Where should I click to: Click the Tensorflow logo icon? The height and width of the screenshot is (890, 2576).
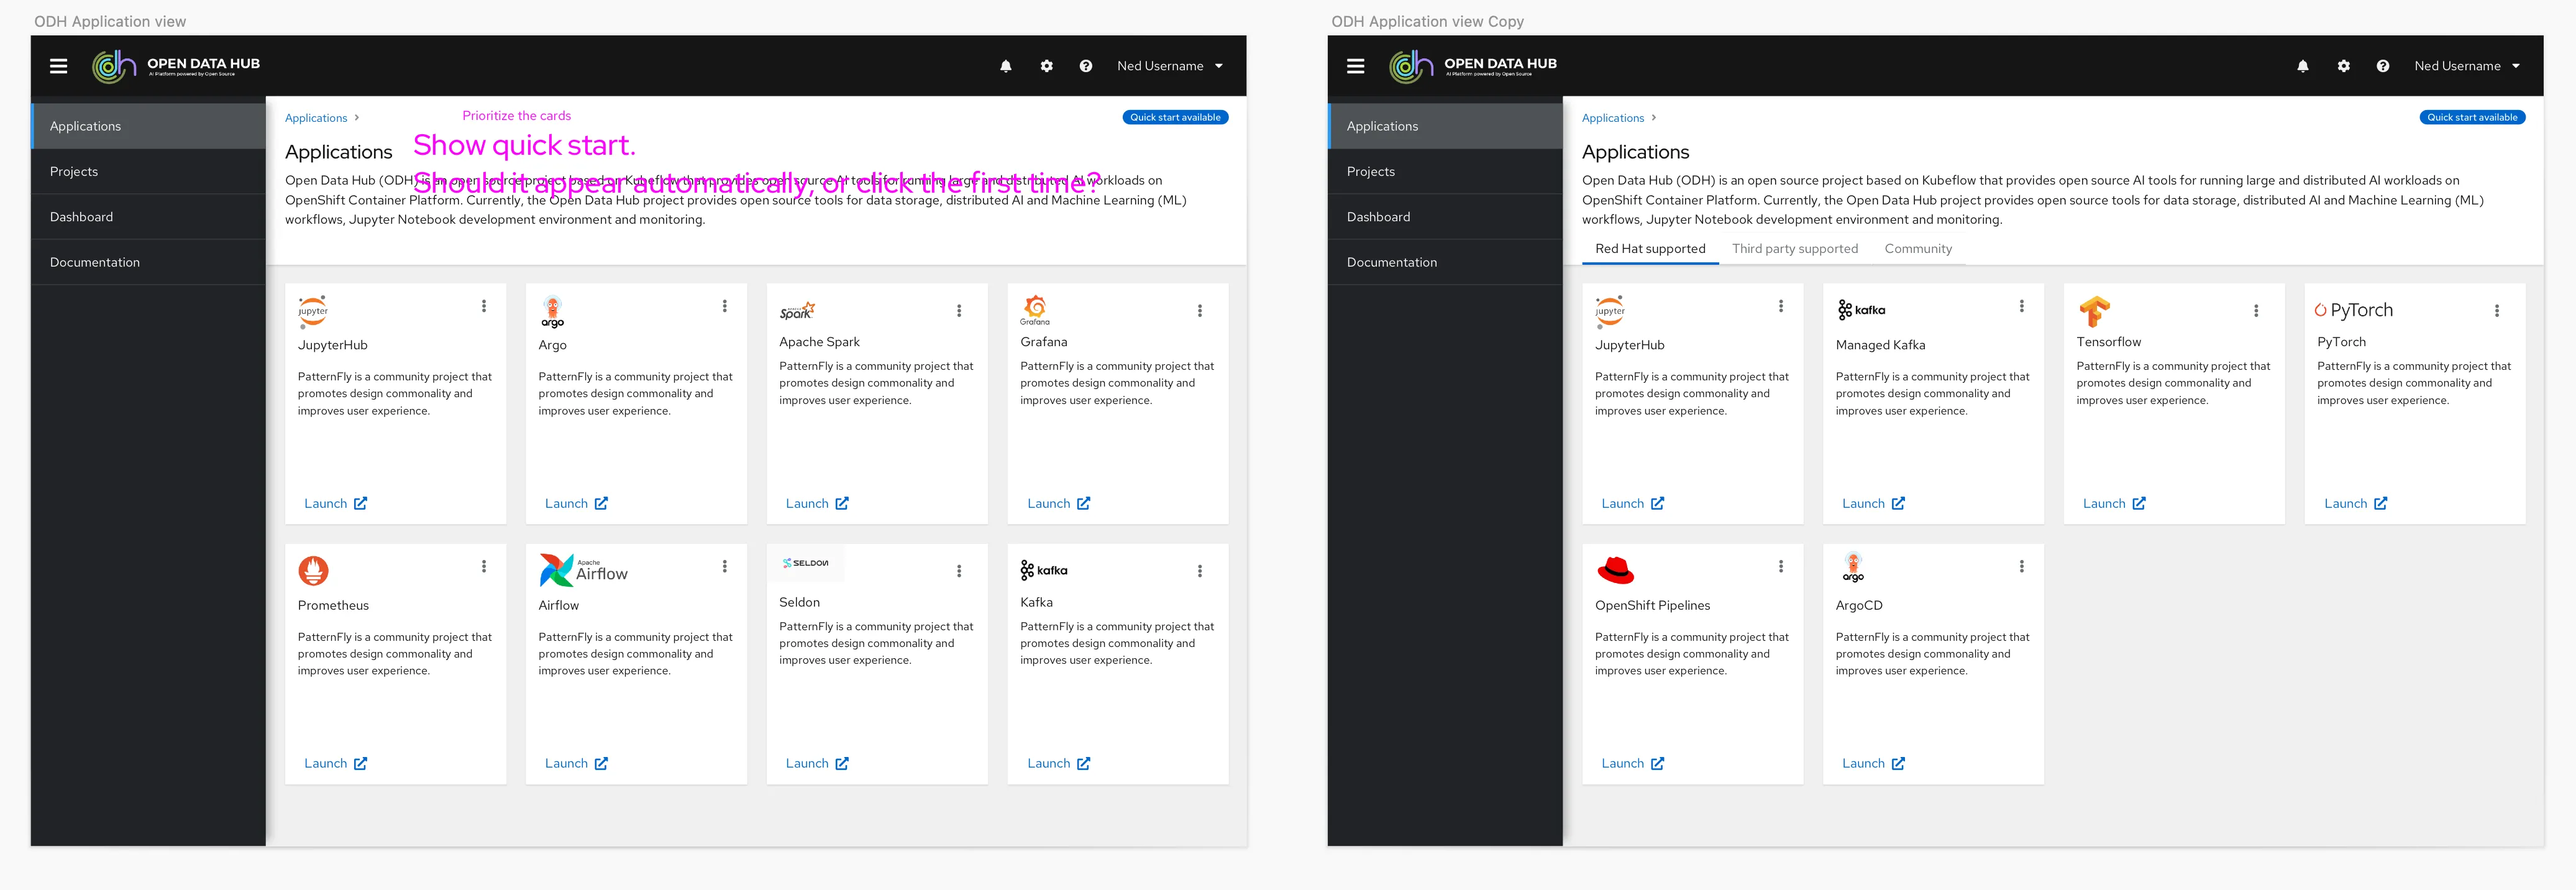pos(2094,311)
